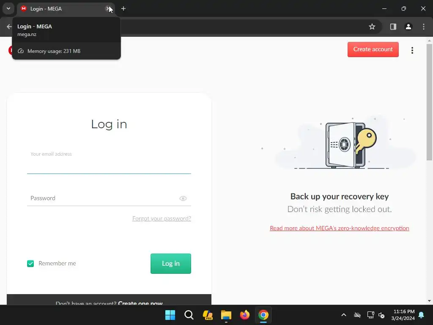Open the notification bell icon
Viewport: 433px width, 325px height.
point(422,315)
